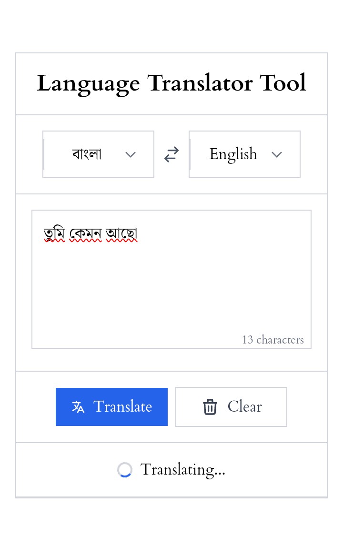Click the swap languages arrows icon
This screenshot has width=343, height=557.
click(171, 154)
